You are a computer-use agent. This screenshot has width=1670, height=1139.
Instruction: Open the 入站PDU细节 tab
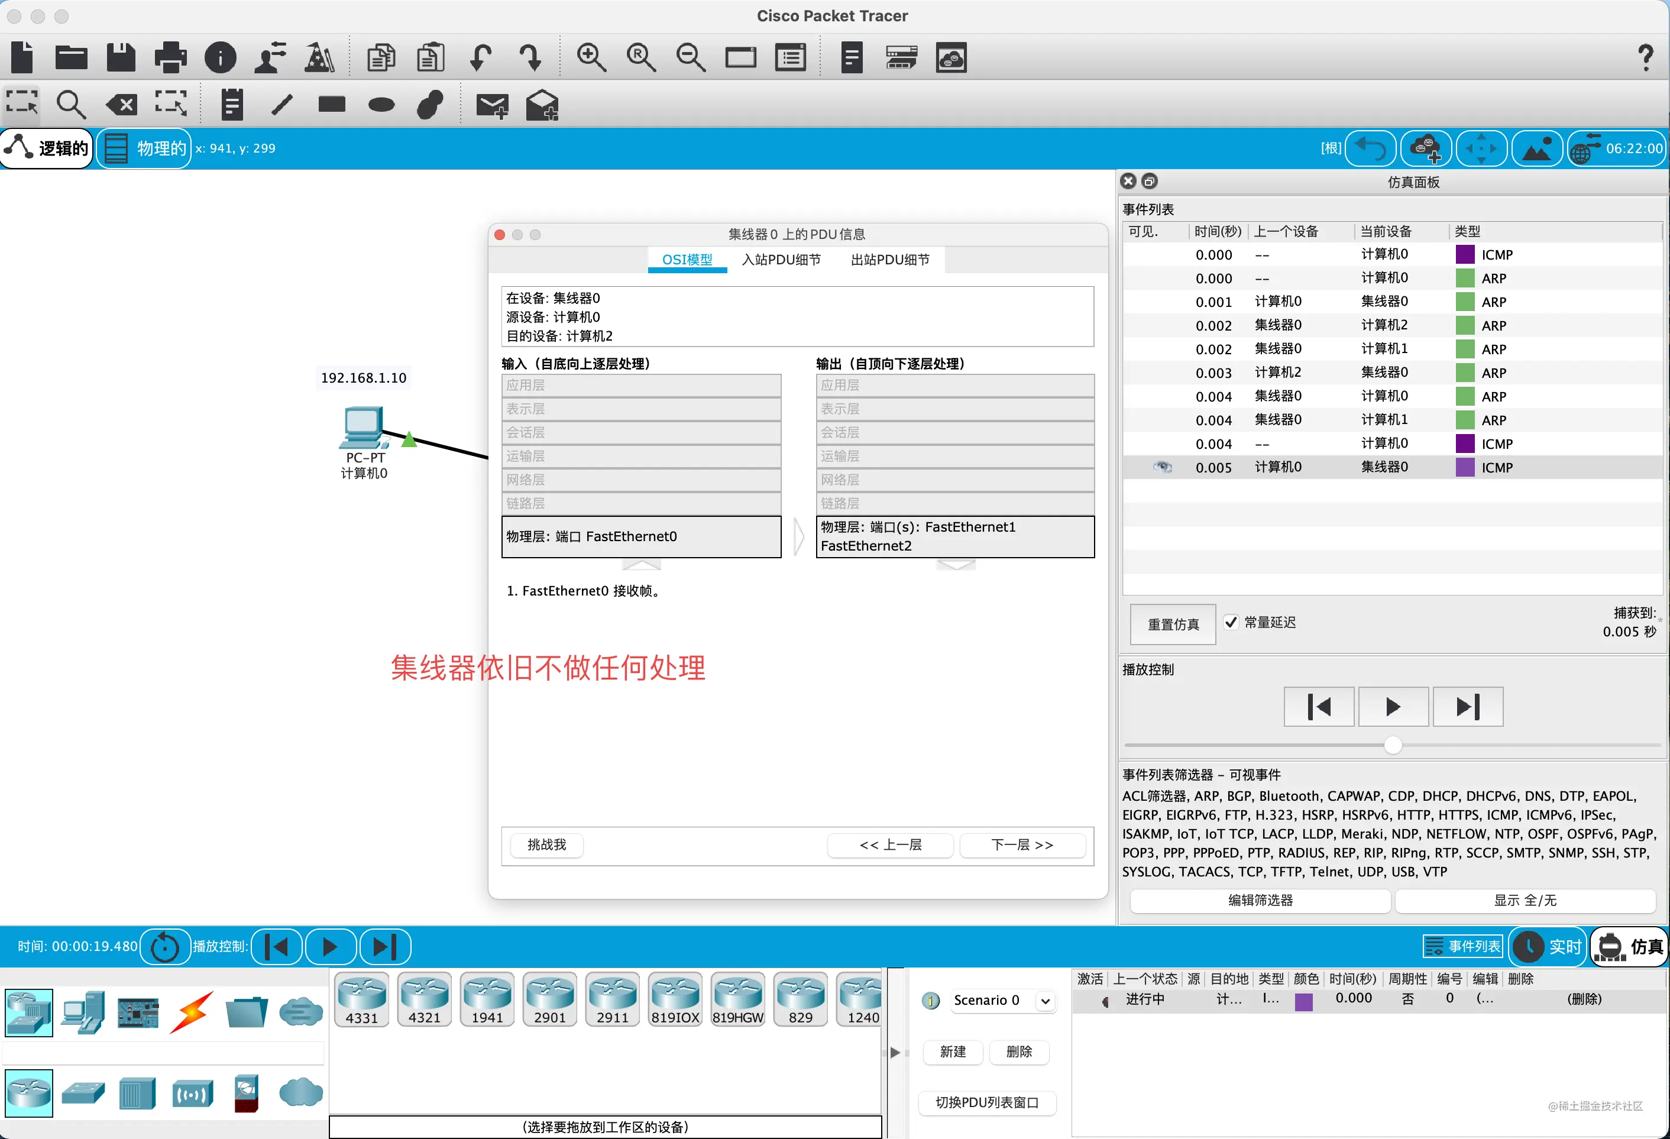[781, 260]
